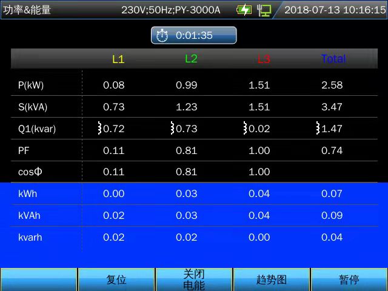Click the inductive coil icon beside L2 0.73 kvar

click(x=173, y=129)
